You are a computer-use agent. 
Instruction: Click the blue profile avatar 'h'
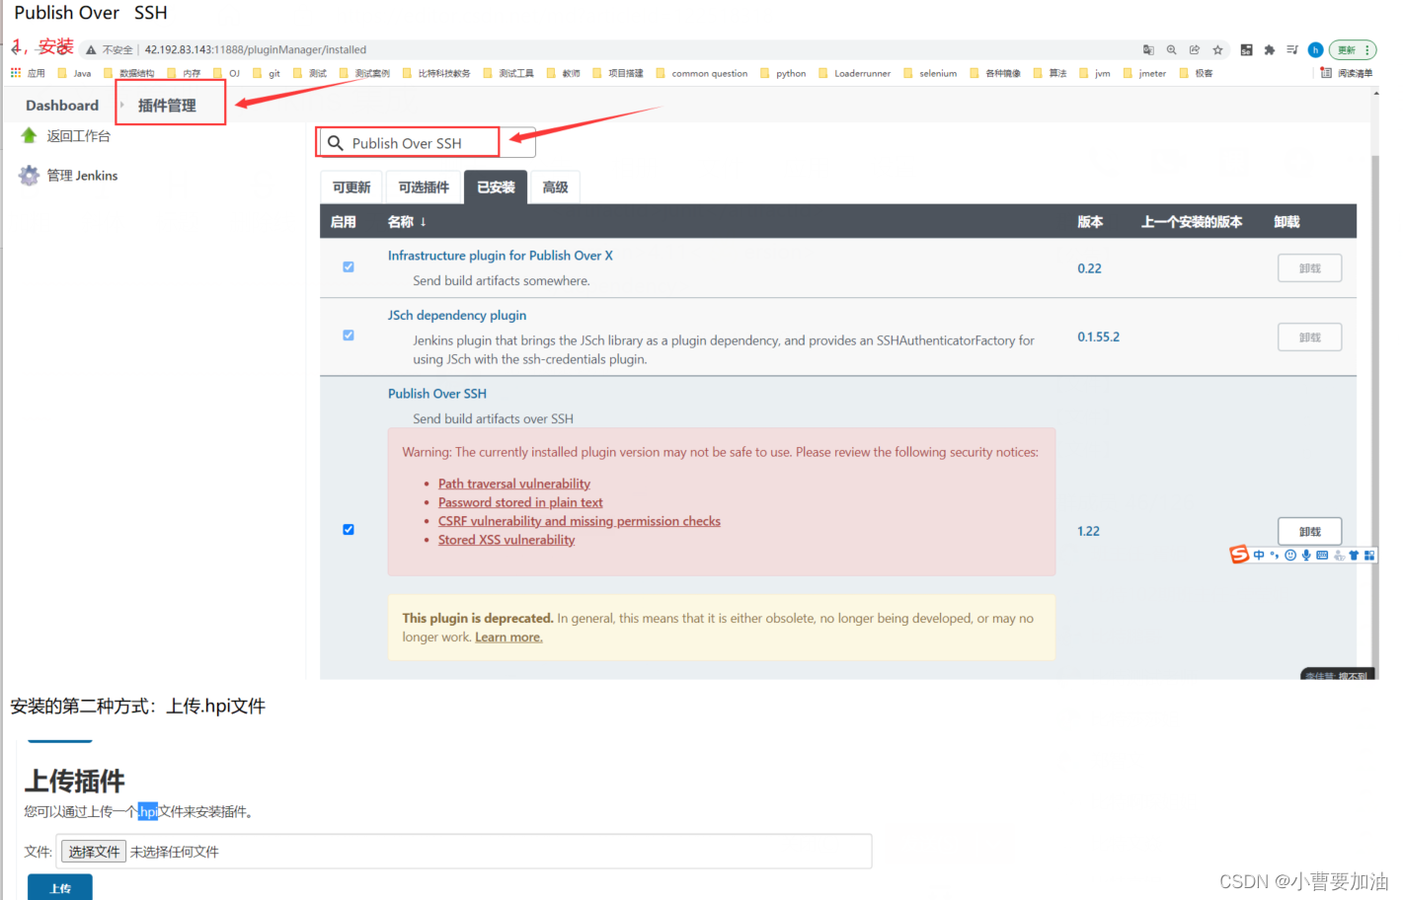click(x=1315, y=49)
